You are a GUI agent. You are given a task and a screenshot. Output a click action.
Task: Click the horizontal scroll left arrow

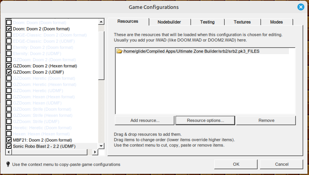(x=9, y=152)
